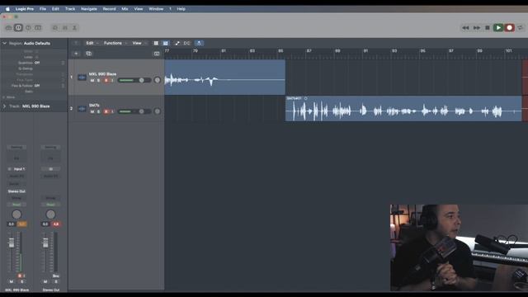The width and height of the screenshot is (528, 297).
Task: Click the duplicate track button
Action: pyautogui.click(x=88, y=54)
